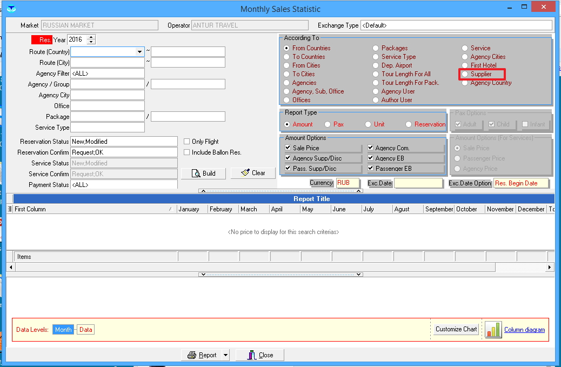Select the Supplier radio button
Screen dimensions: 561x367
tap(464, 74)
